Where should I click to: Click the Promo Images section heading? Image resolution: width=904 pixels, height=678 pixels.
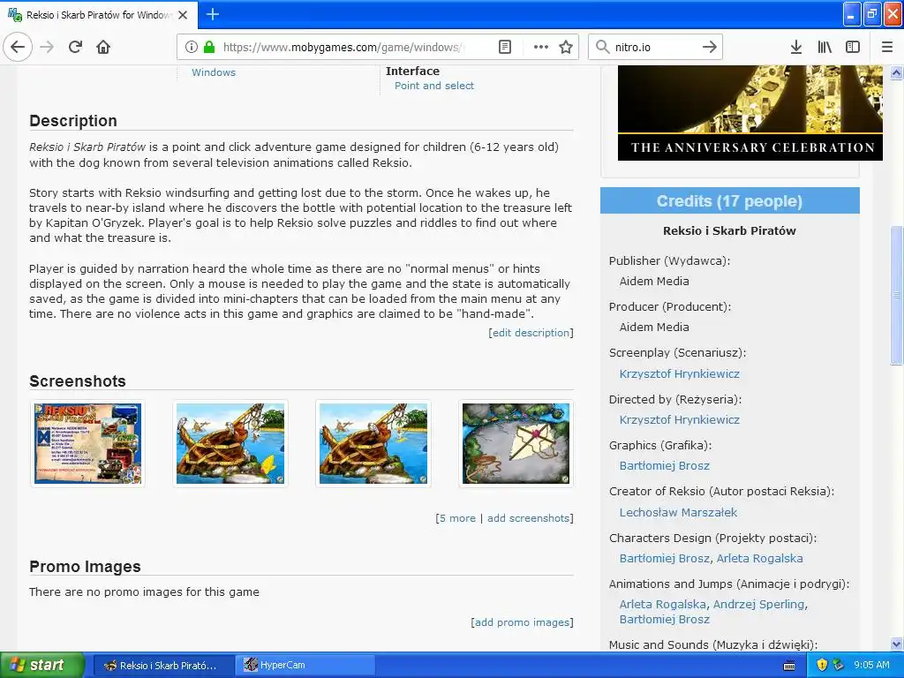pyautogui.click(x=85, y=566)
